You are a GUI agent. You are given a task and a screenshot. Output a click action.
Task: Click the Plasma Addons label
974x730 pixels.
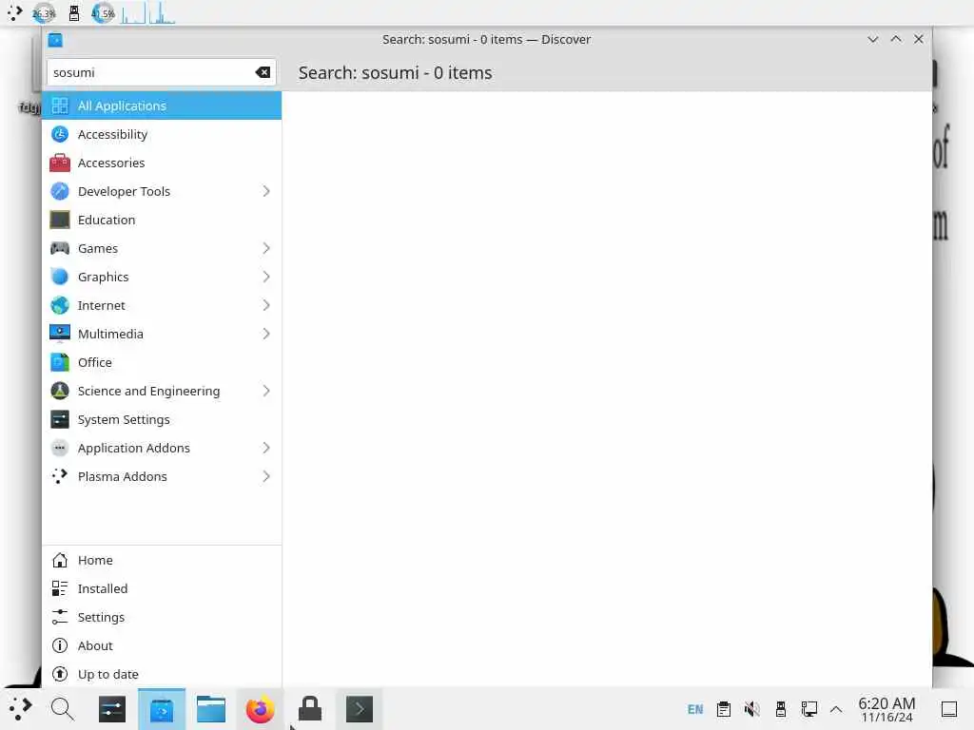click(123, 477)
